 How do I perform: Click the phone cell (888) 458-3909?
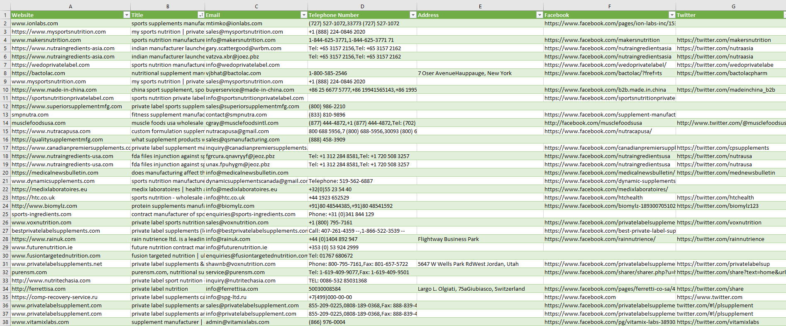point(362,139)
